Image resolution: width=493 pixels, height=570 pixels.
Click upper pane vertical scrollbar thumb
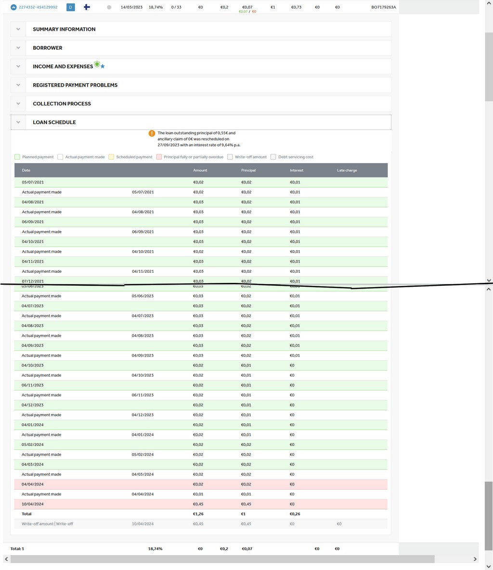click(489, 67)
